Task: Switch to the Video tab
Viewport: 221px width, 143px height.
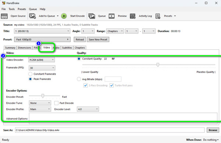Action: pyautogui.click(x=46, y=47)
